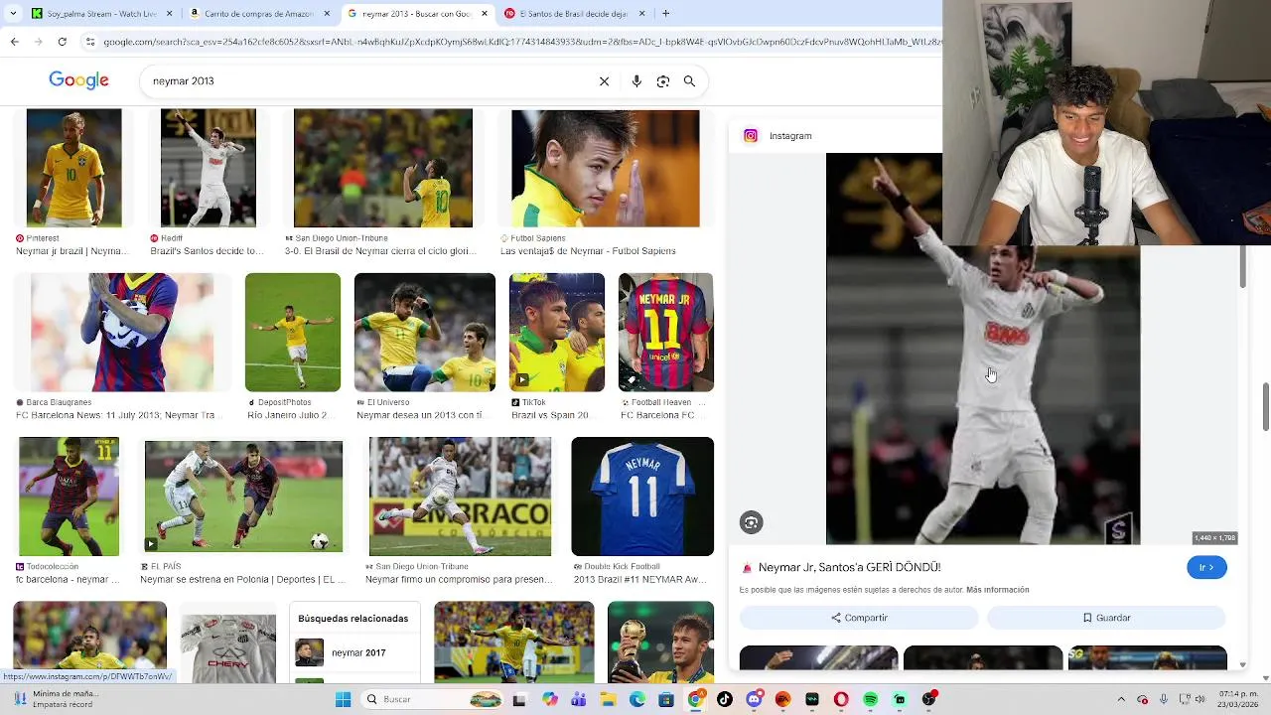Start voice search with the microphone icon
This screenshot has height=715, width=1271.
coord(636,81)
